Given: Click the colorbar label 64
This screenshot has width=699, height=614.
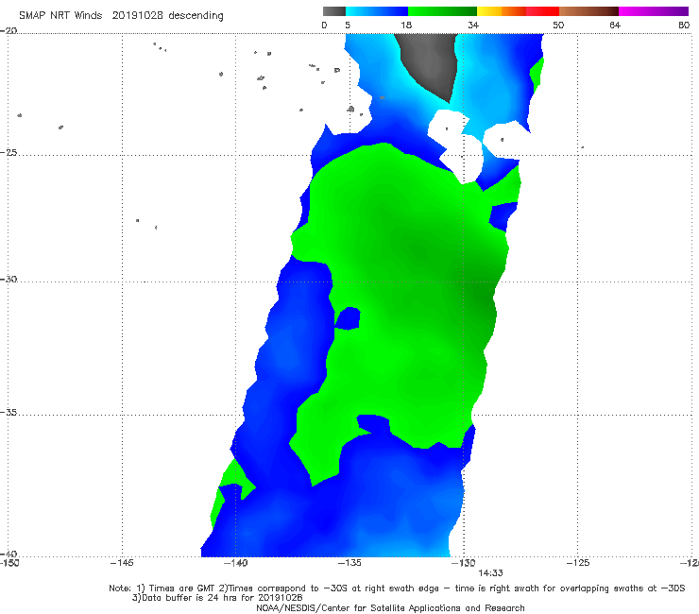Looking at the screenshot, I should pyautogui.click(x=615, y=25).
